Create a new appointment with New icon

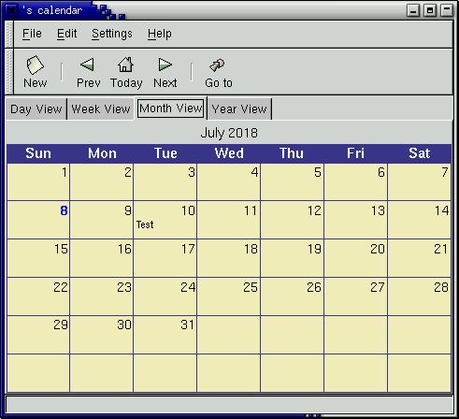click(x=35, y=72)
